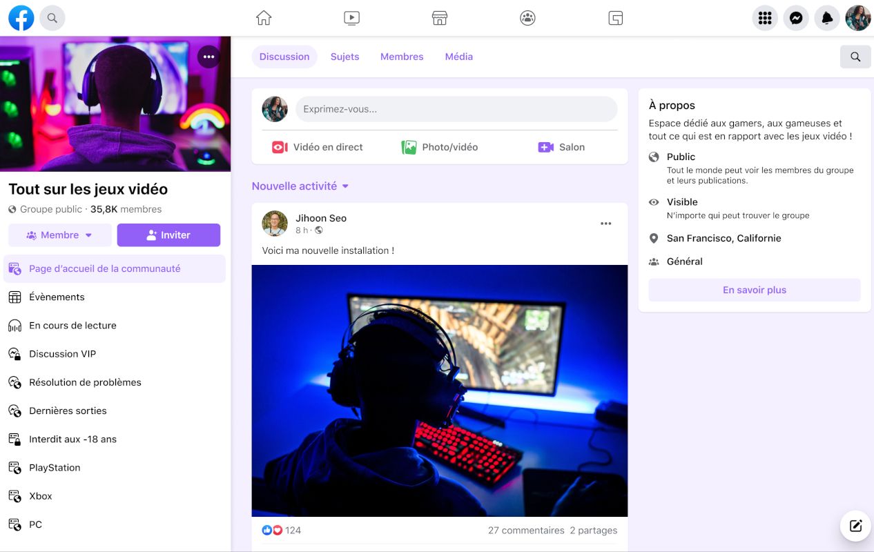Open En cours de lecture channel

click(115, 325)
